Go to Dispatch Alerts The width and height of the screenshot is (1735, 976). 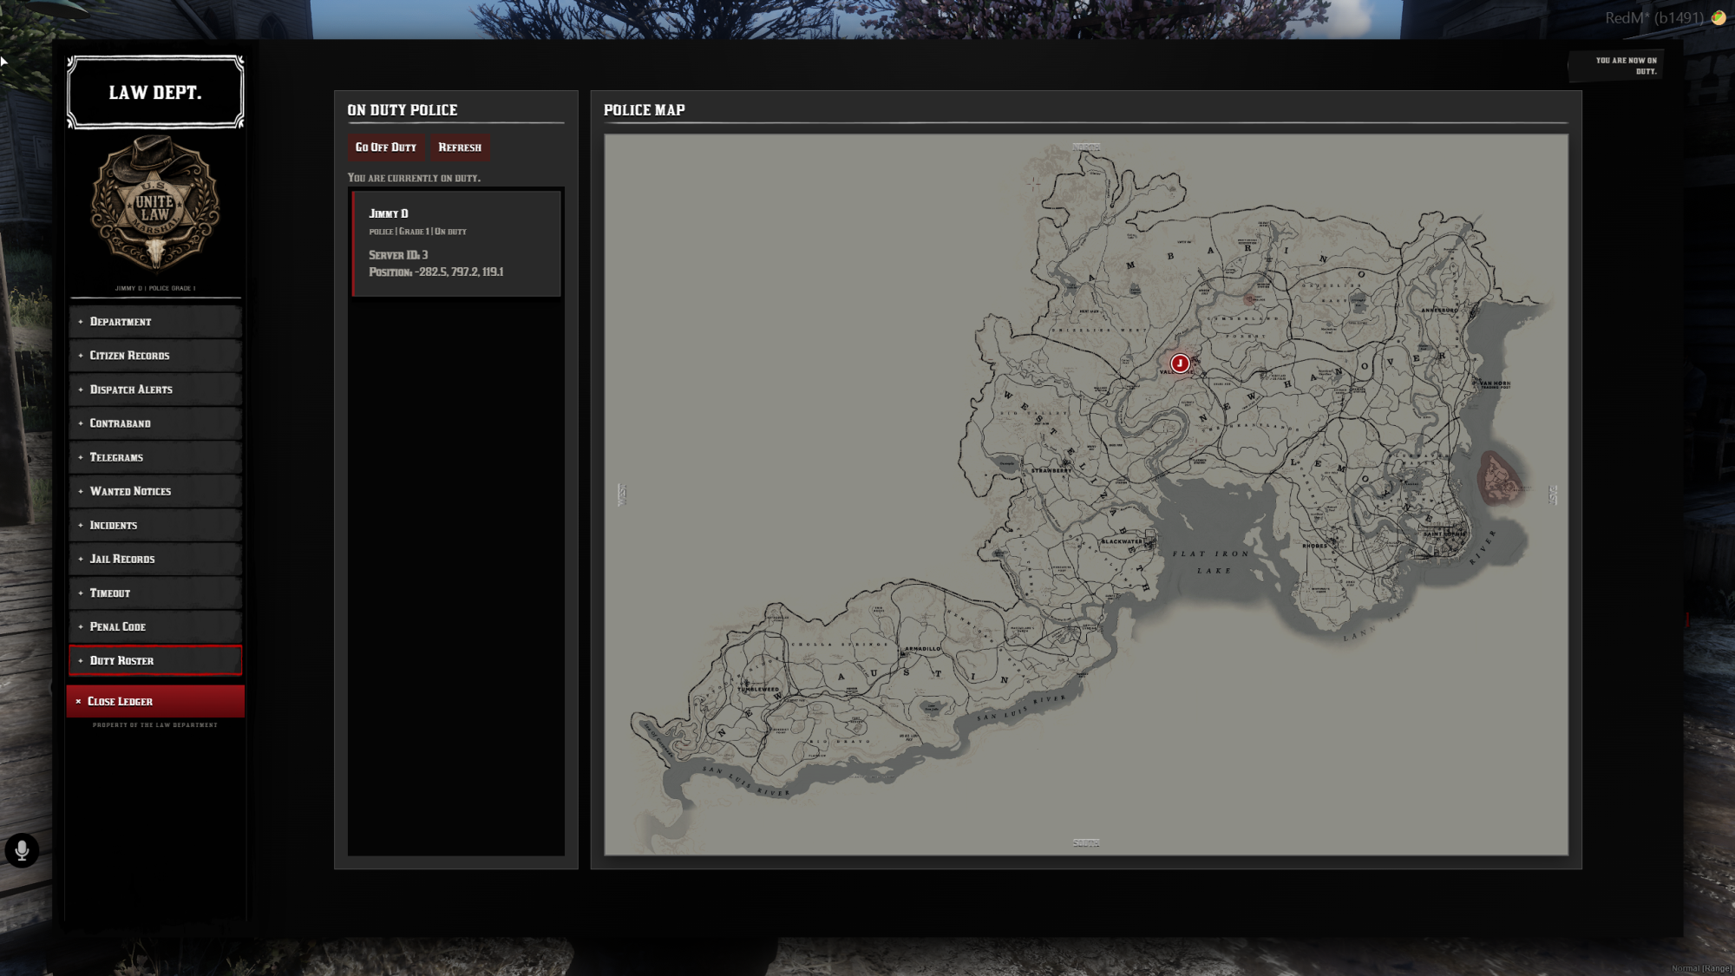pyautogui.click(x=155, y=390)
